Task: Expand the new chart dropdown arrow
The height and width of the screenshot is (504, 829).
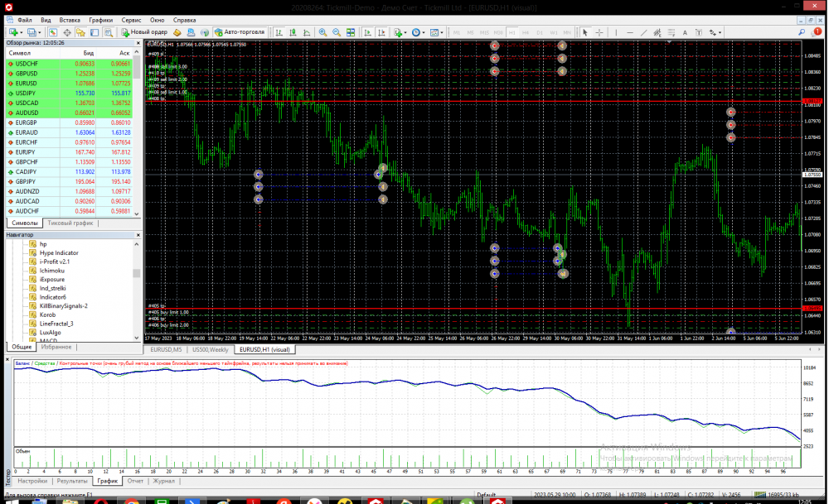Action: (22, 32)
